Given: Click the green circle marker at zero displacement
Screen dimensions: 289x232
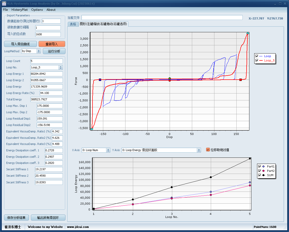Looking at the screenshot, I should (170, 79).
